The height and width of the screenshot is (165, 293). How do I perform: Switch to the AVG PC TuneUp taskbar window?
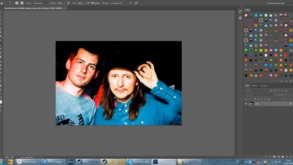click(x=53, y=162)
